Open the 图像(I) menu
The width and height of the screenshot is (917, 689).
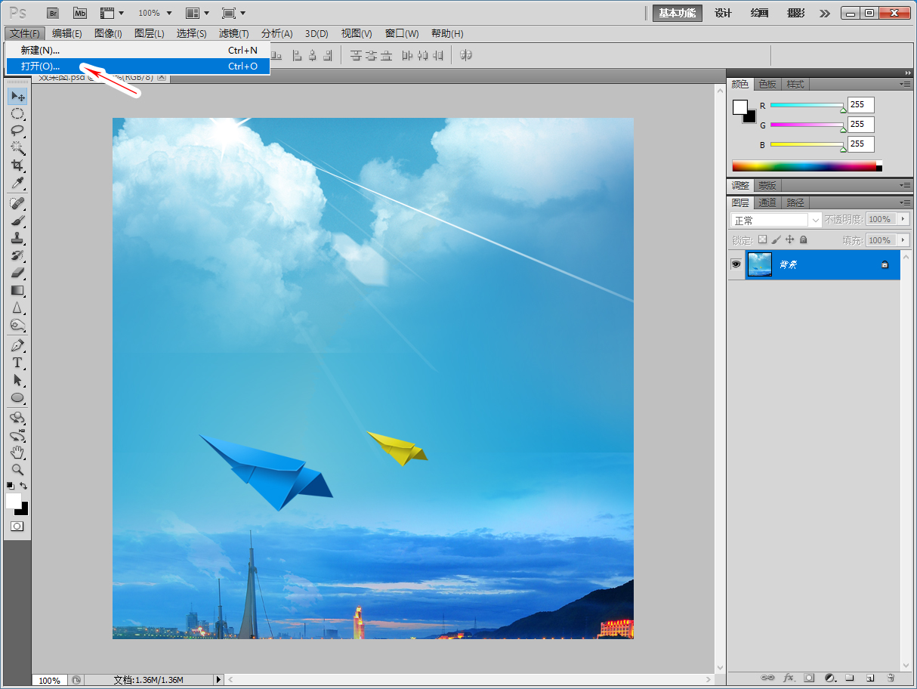point(108,33)
